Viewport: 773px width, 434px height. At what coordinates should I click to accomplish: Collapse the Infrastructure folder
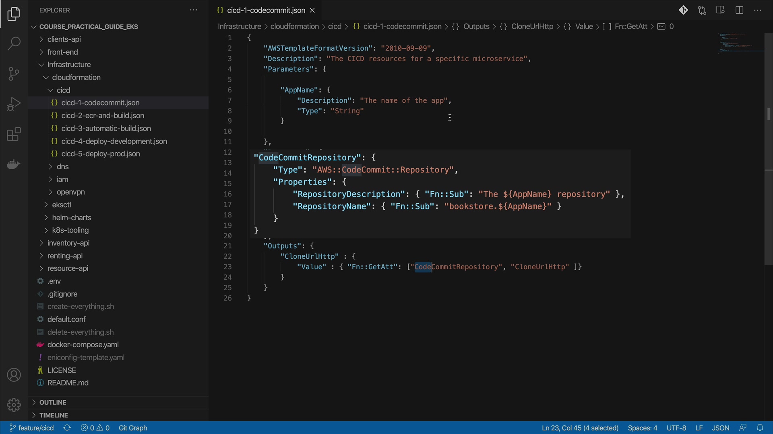(x=69, y=65)
